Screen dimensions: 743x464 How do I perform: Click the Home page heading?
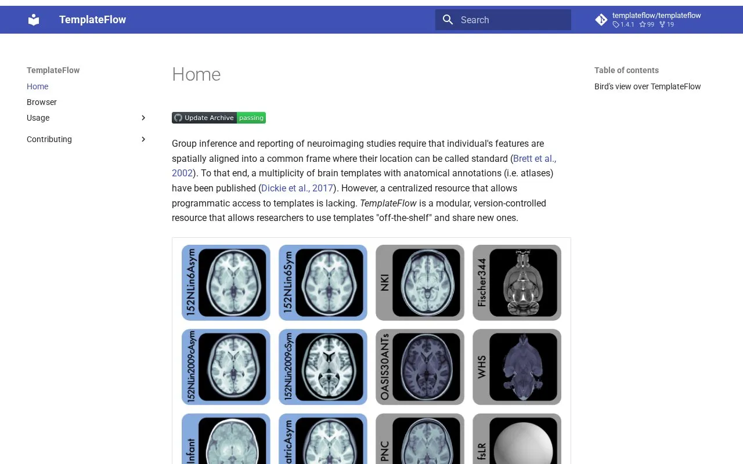[x=196, y=74]
